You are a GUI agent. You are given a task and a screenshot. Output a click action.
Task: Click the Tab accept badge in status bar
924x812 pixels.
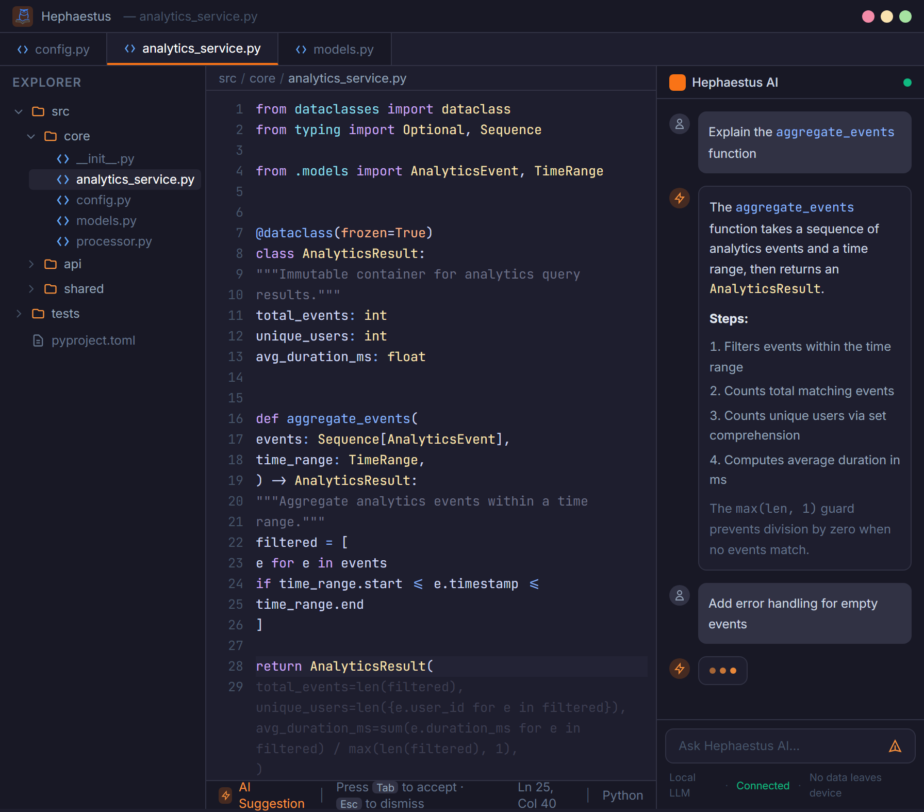385,787
